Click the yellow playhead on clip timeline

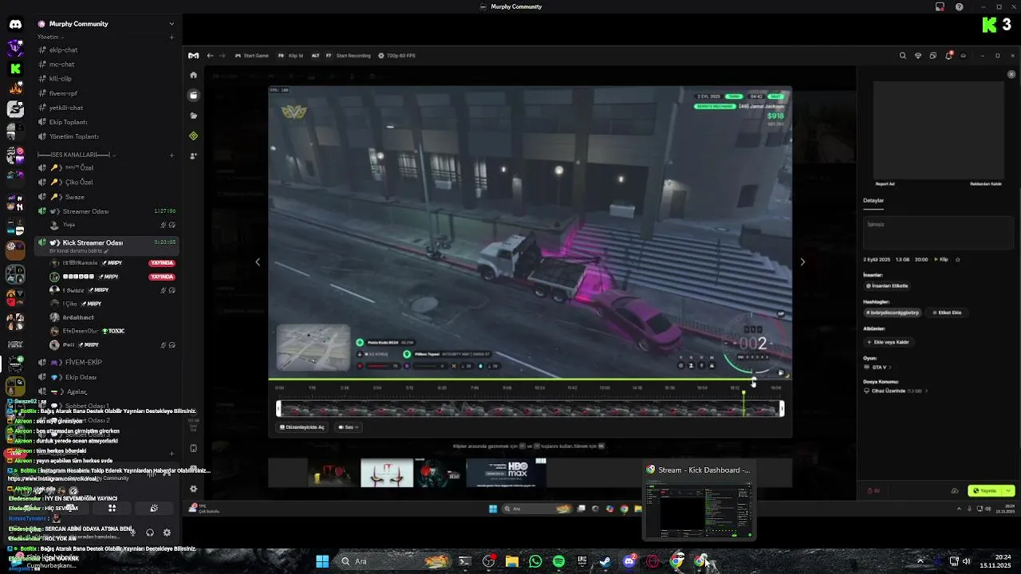pyautogui.click(x=743, y=405)
